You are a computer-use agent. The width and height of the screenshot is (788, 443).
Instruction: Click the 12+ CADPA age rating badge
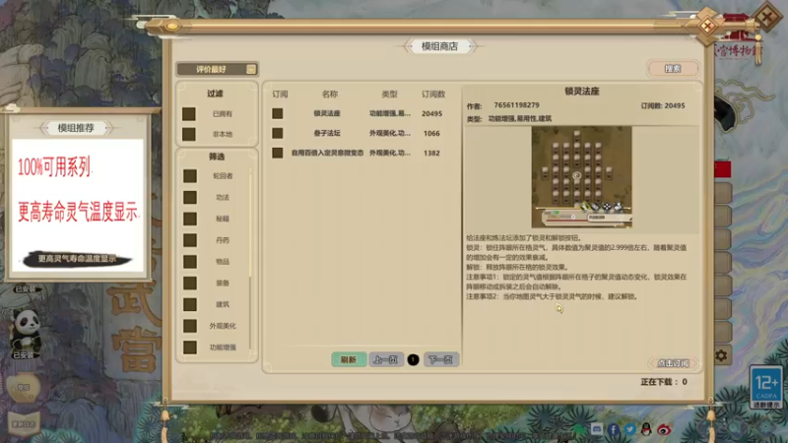(766, 387)
